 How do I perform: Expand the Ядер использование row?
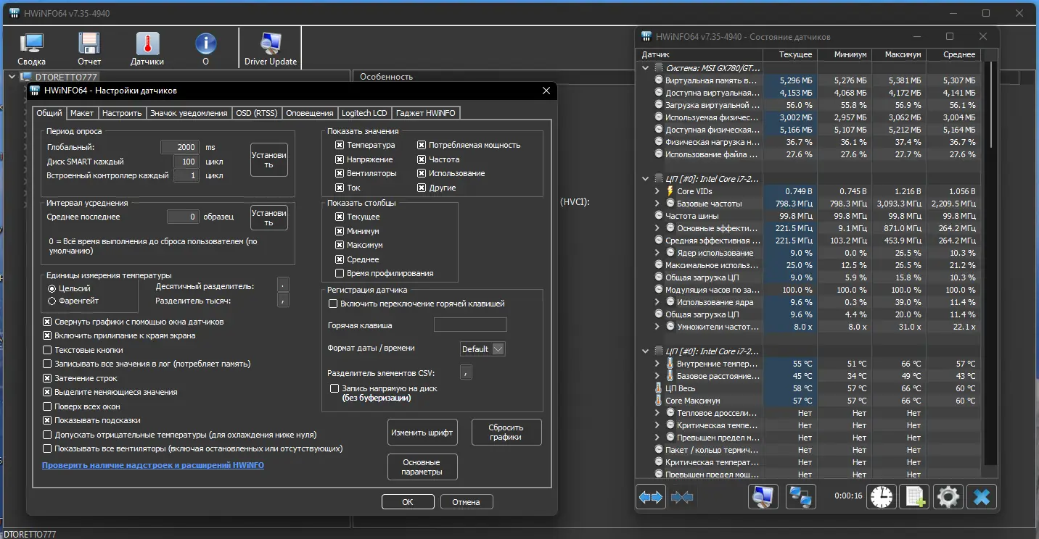point(657,253)
